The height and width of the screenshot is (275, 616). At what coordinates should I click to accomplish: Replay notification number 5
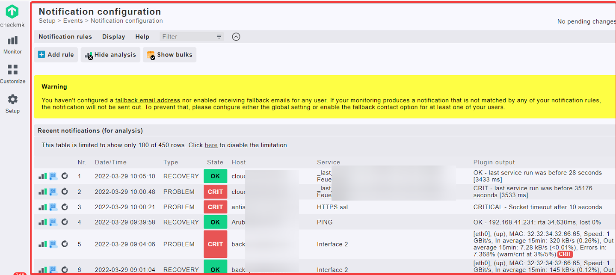[65, 244]
